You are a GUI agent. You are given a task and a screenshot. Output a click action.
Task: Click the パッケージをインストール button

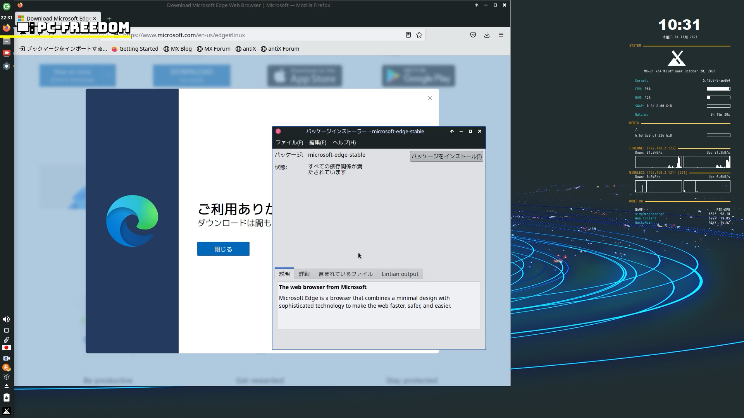tap(446, 156)
